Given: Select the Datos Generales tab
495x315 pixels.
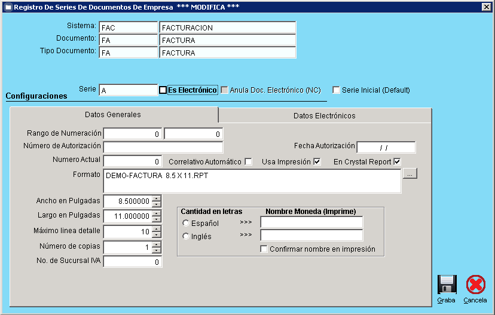Looking at the screenshot, I should point(113,114).
